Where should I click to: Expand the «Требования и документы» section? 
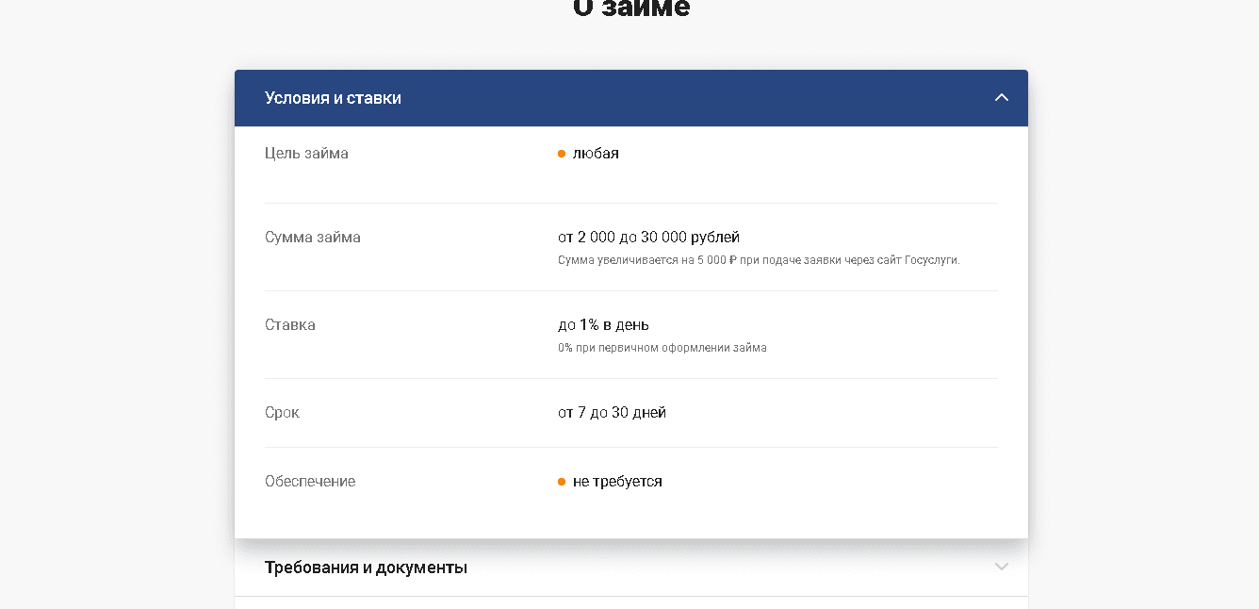click(x=631, y=568)
